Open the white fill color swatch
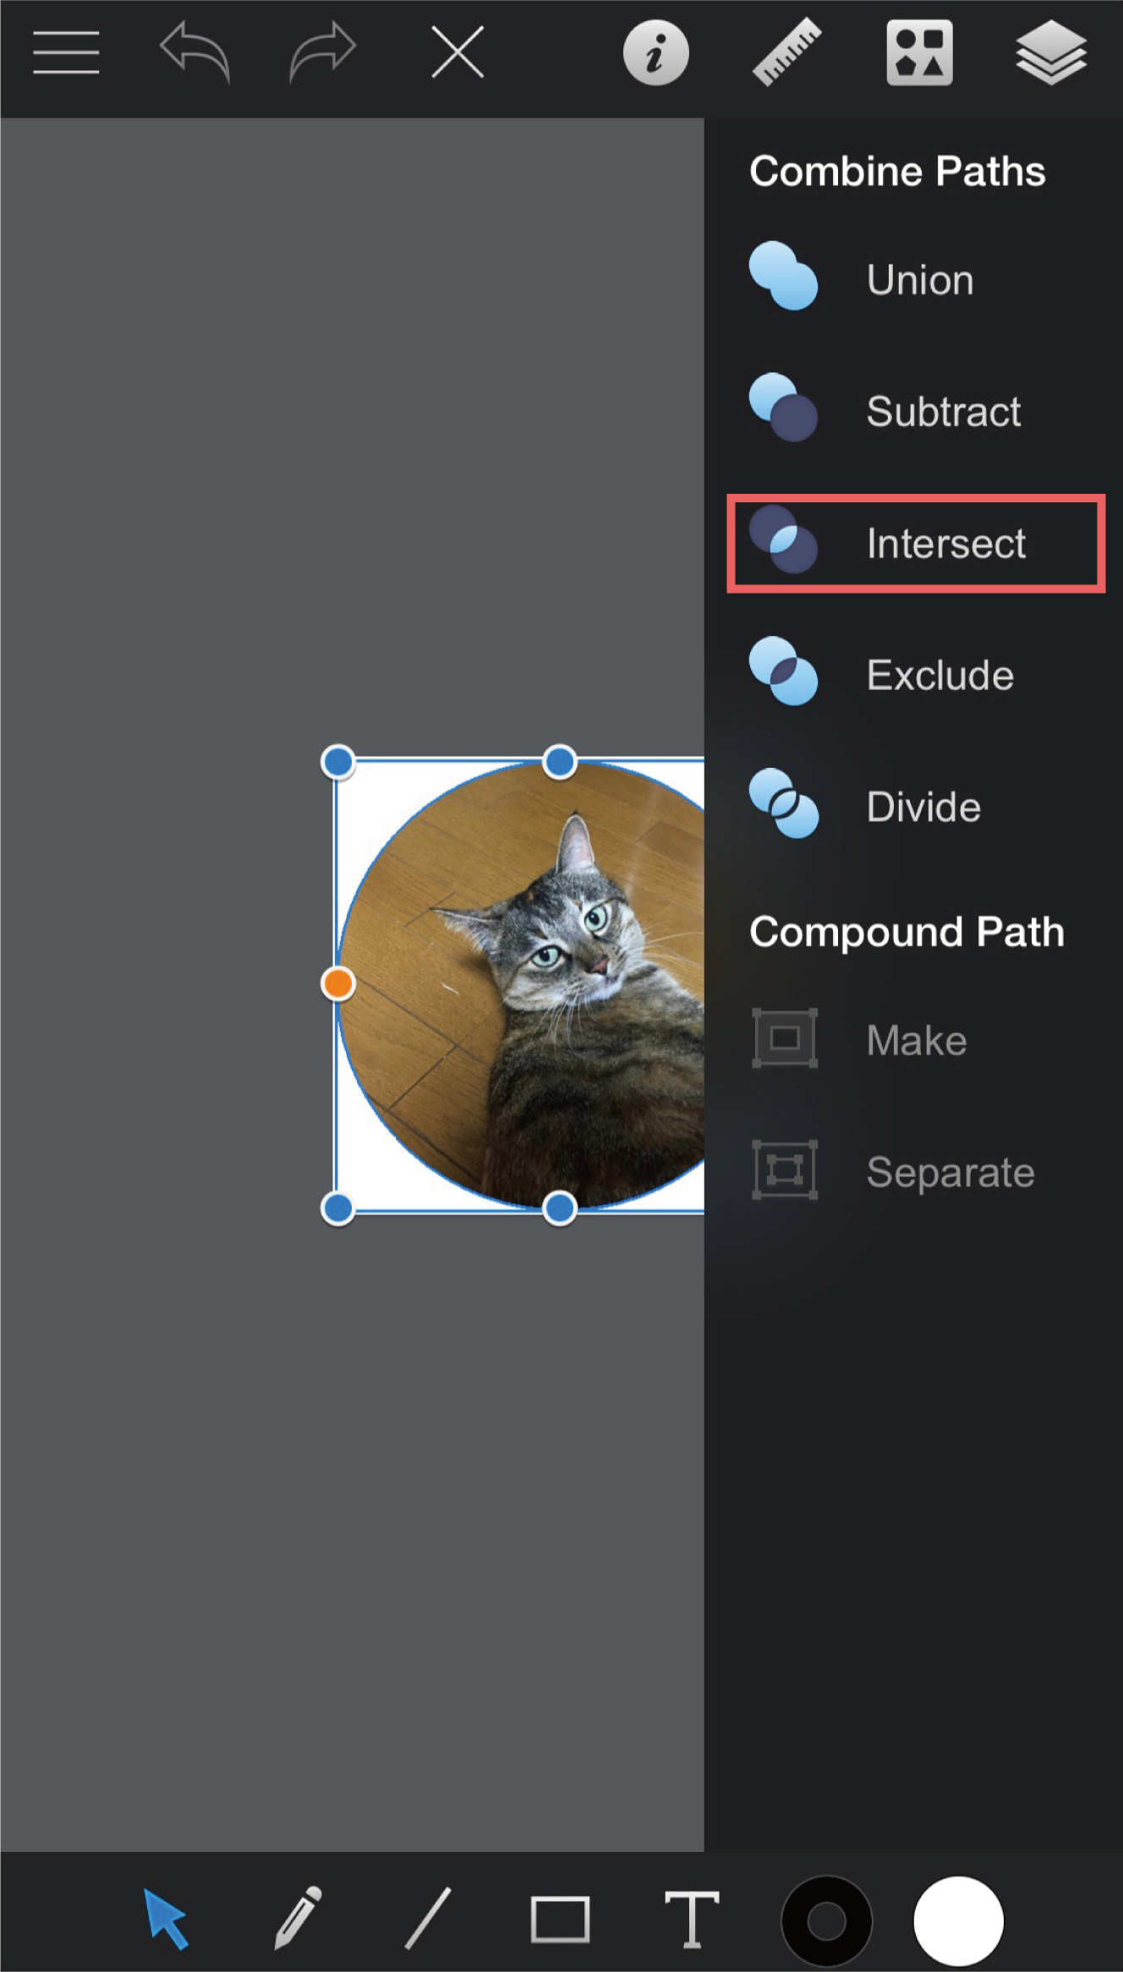Screen dimensions: 1123x1972 [x=958, y=1921]
